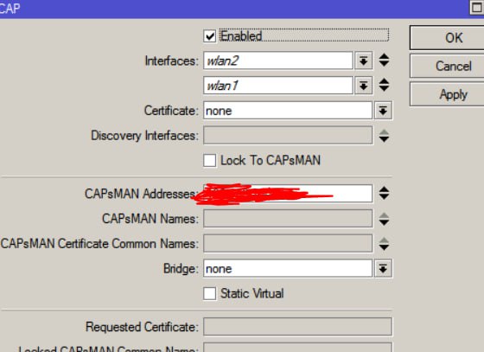Click the Cancel button
The height and width of the screenshot is (352, 484).
[447, 66]
